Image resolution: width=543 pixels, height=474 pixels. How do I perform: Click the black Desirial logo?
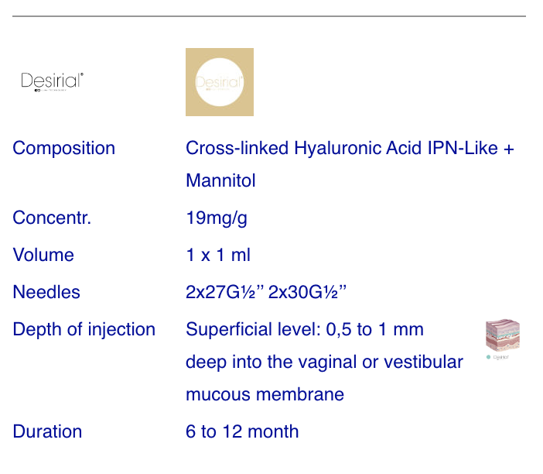(53, 81)
